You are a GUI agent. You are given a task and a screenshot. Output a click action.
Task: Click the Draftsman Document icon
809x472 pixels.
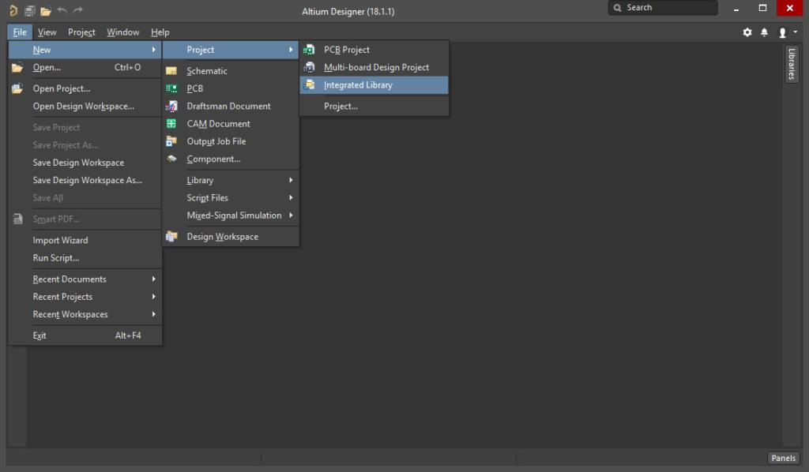(171, 106)
